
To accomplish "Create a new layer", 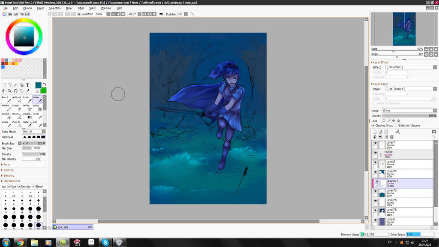I will pyautogui.click(x=375, y=132).
